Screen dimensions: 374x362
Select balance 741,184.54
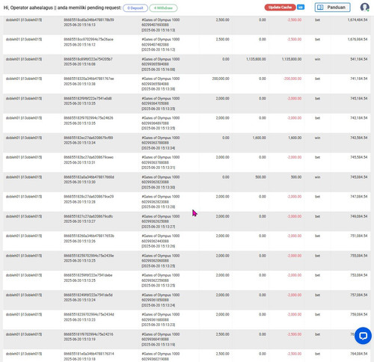(x=359, y=79)
